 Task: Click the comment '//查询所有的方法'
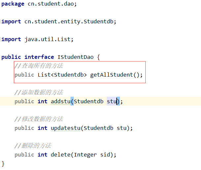[x=39, y=66]
